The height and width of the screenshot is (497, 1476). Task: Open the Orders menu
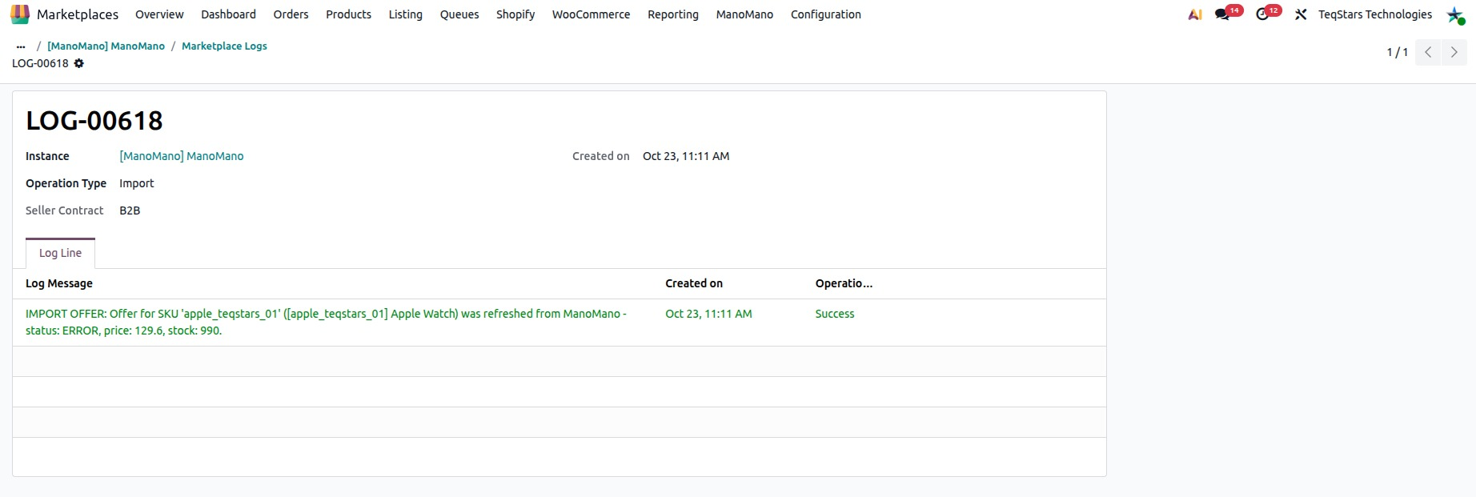[x=291, y=14]
